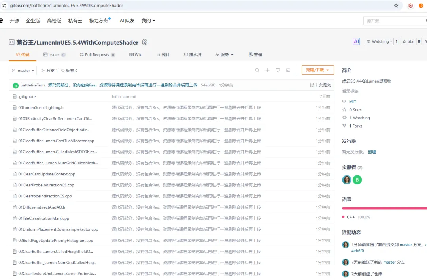Go to 高校版 in top navigation
Viewport: 427px width, 280px height.
54,21
